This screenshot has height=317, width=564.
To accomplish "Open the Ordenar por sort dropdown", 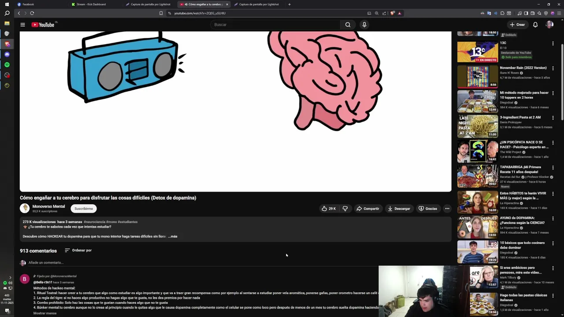I will click(78, 250).
